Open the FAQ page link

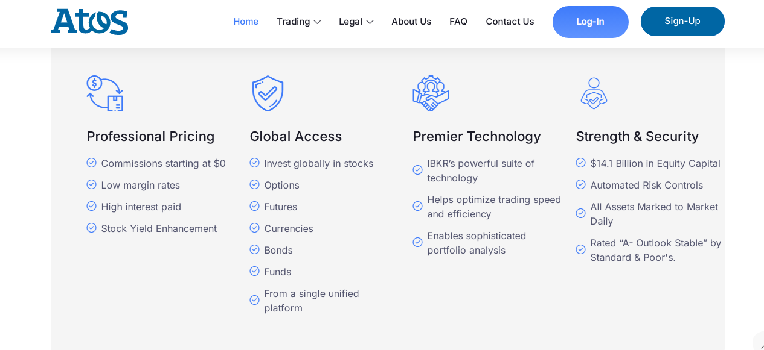coord(458,22)
